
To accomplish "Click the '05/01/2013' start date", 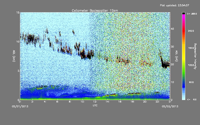I will pyautogui.click(x=20, y=106).
